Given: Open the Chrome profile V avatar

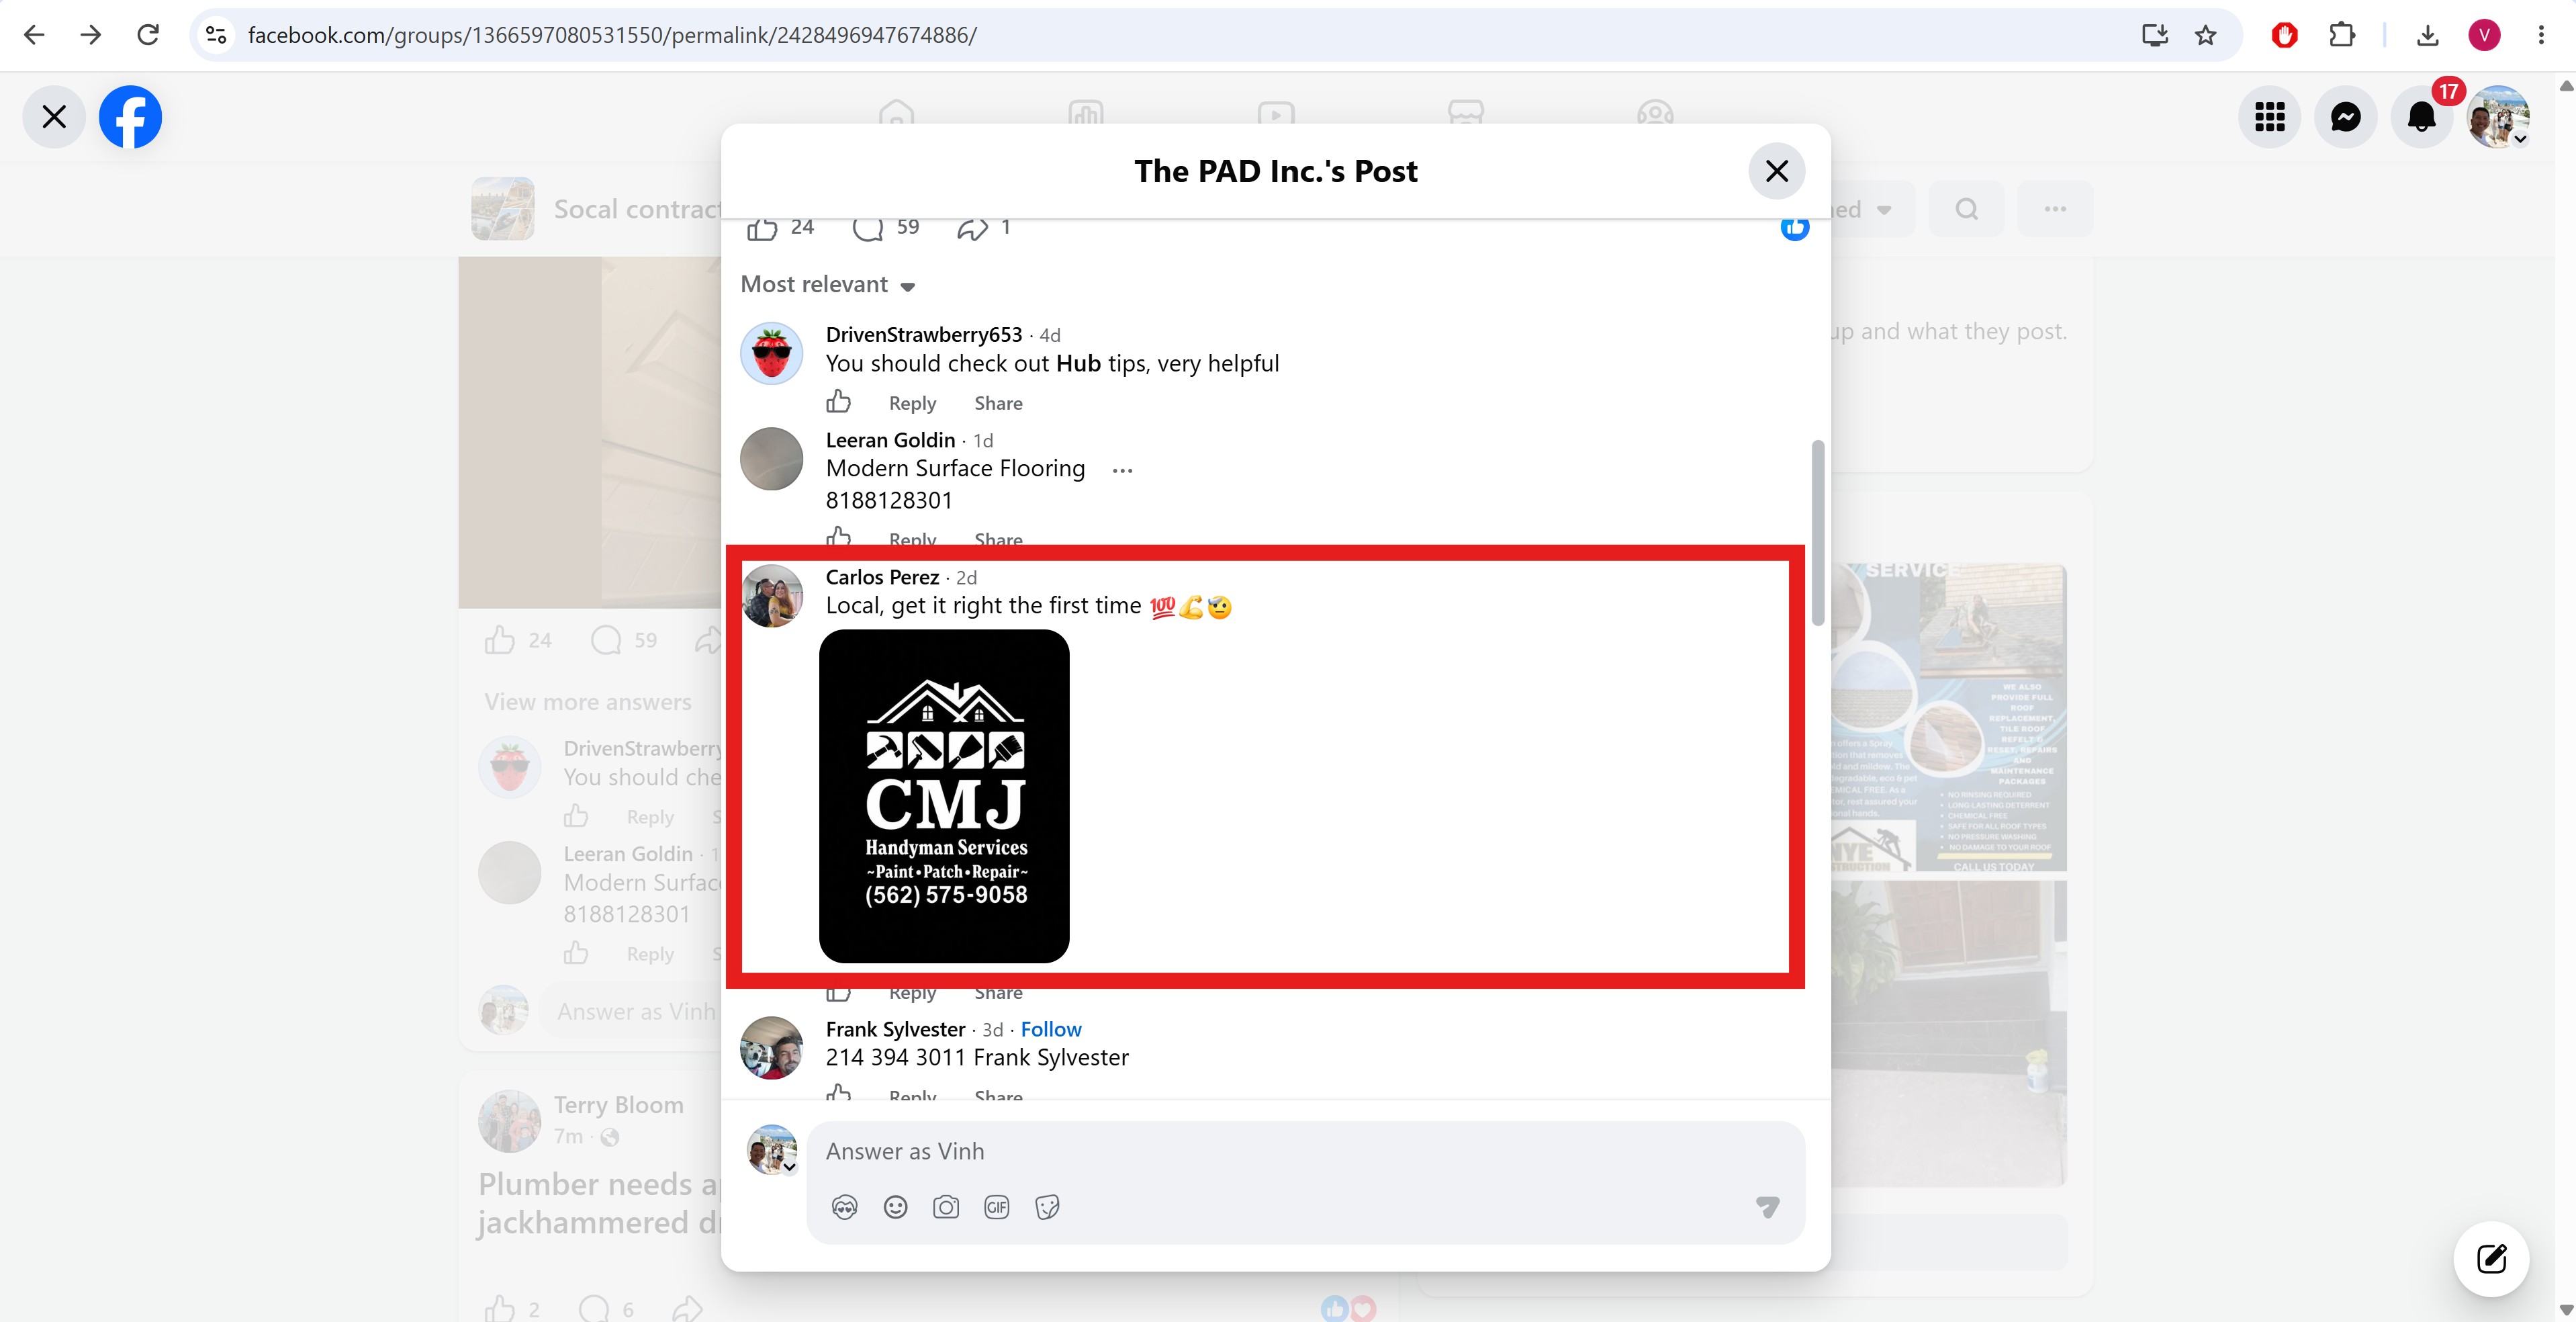Looking at the screenshot, I should pyautogui.click(x=2484, y=35).
